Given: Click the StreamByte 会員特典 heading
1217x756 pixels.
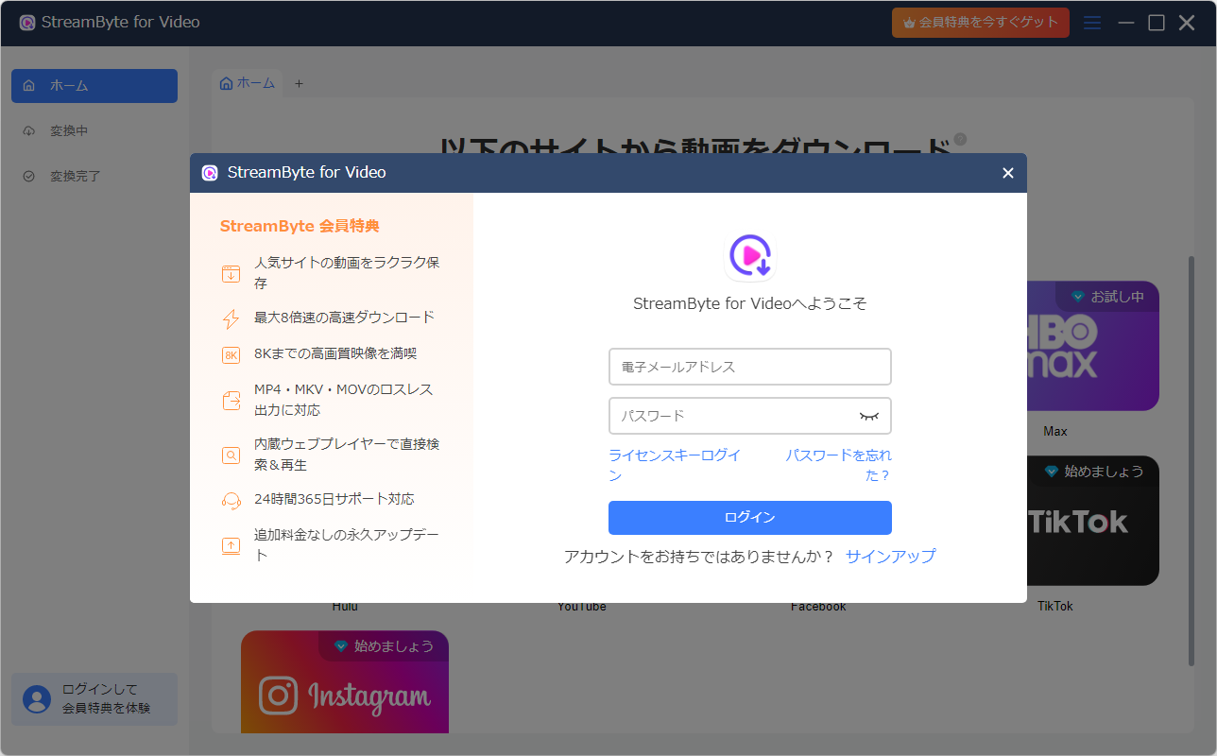Looking at the screenshot, I should click(x=300, y=227).
